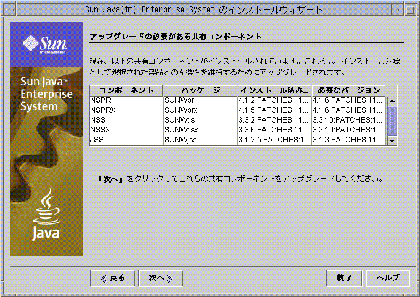
Task: Click installed version 4.1.2:PATCHES cell
Action: pyautogui.click(x=274, y=101)
